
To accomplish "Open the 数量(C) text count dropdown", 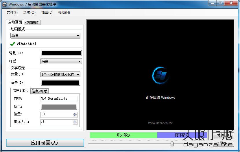I will pos(60,74).
